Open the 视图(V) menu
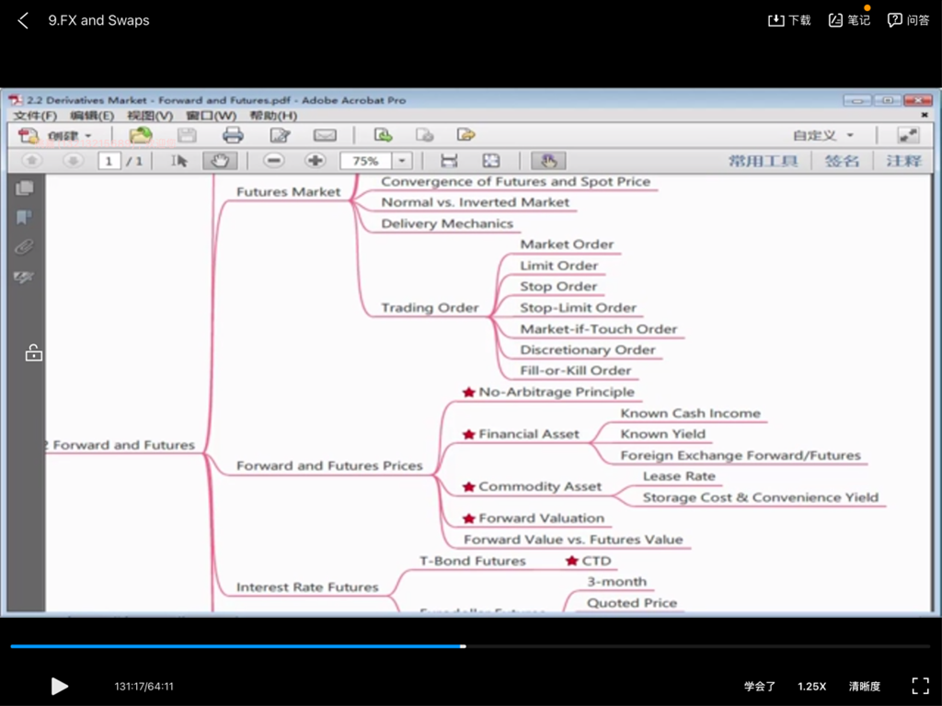Viewport: 942px width, 706px height. pyautogui.click(x=150, y=115)
